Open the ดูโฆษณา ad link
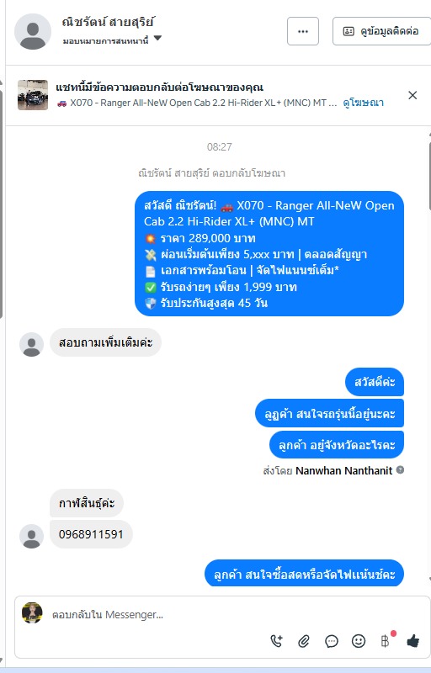 coord(363,103)
